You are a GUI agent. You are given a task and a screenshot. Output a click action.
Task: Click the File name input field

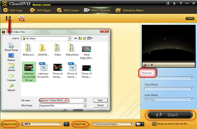pyautogui.click(x=61, y=100)
